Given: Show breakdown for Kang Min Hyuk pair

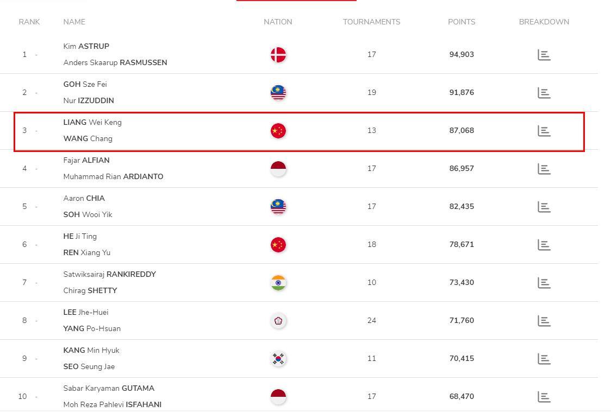Looking at the screenshot, I should [544, 359].
